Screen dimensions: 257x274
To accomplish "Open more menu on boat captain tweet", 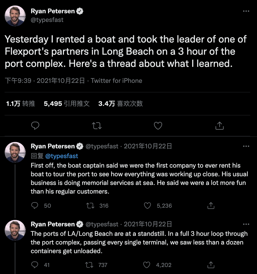I will (x=246, y=146).
